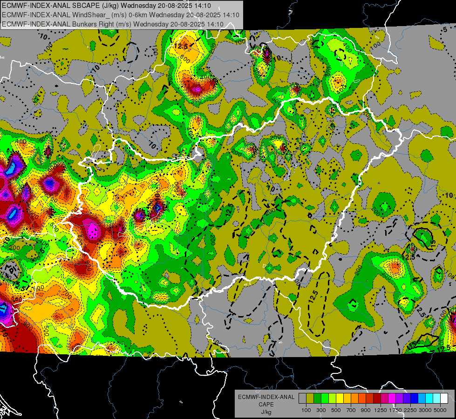The image size is (456, 419).
Task: Click the orange-red legend swatch
Action: tap(362, 398)
